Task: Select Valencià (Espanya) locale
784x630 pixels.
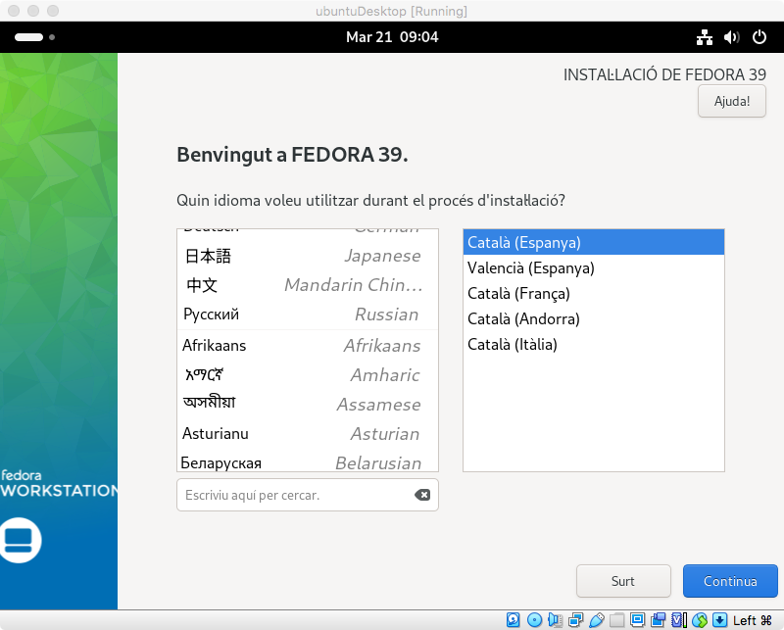Action: (594, 268)
